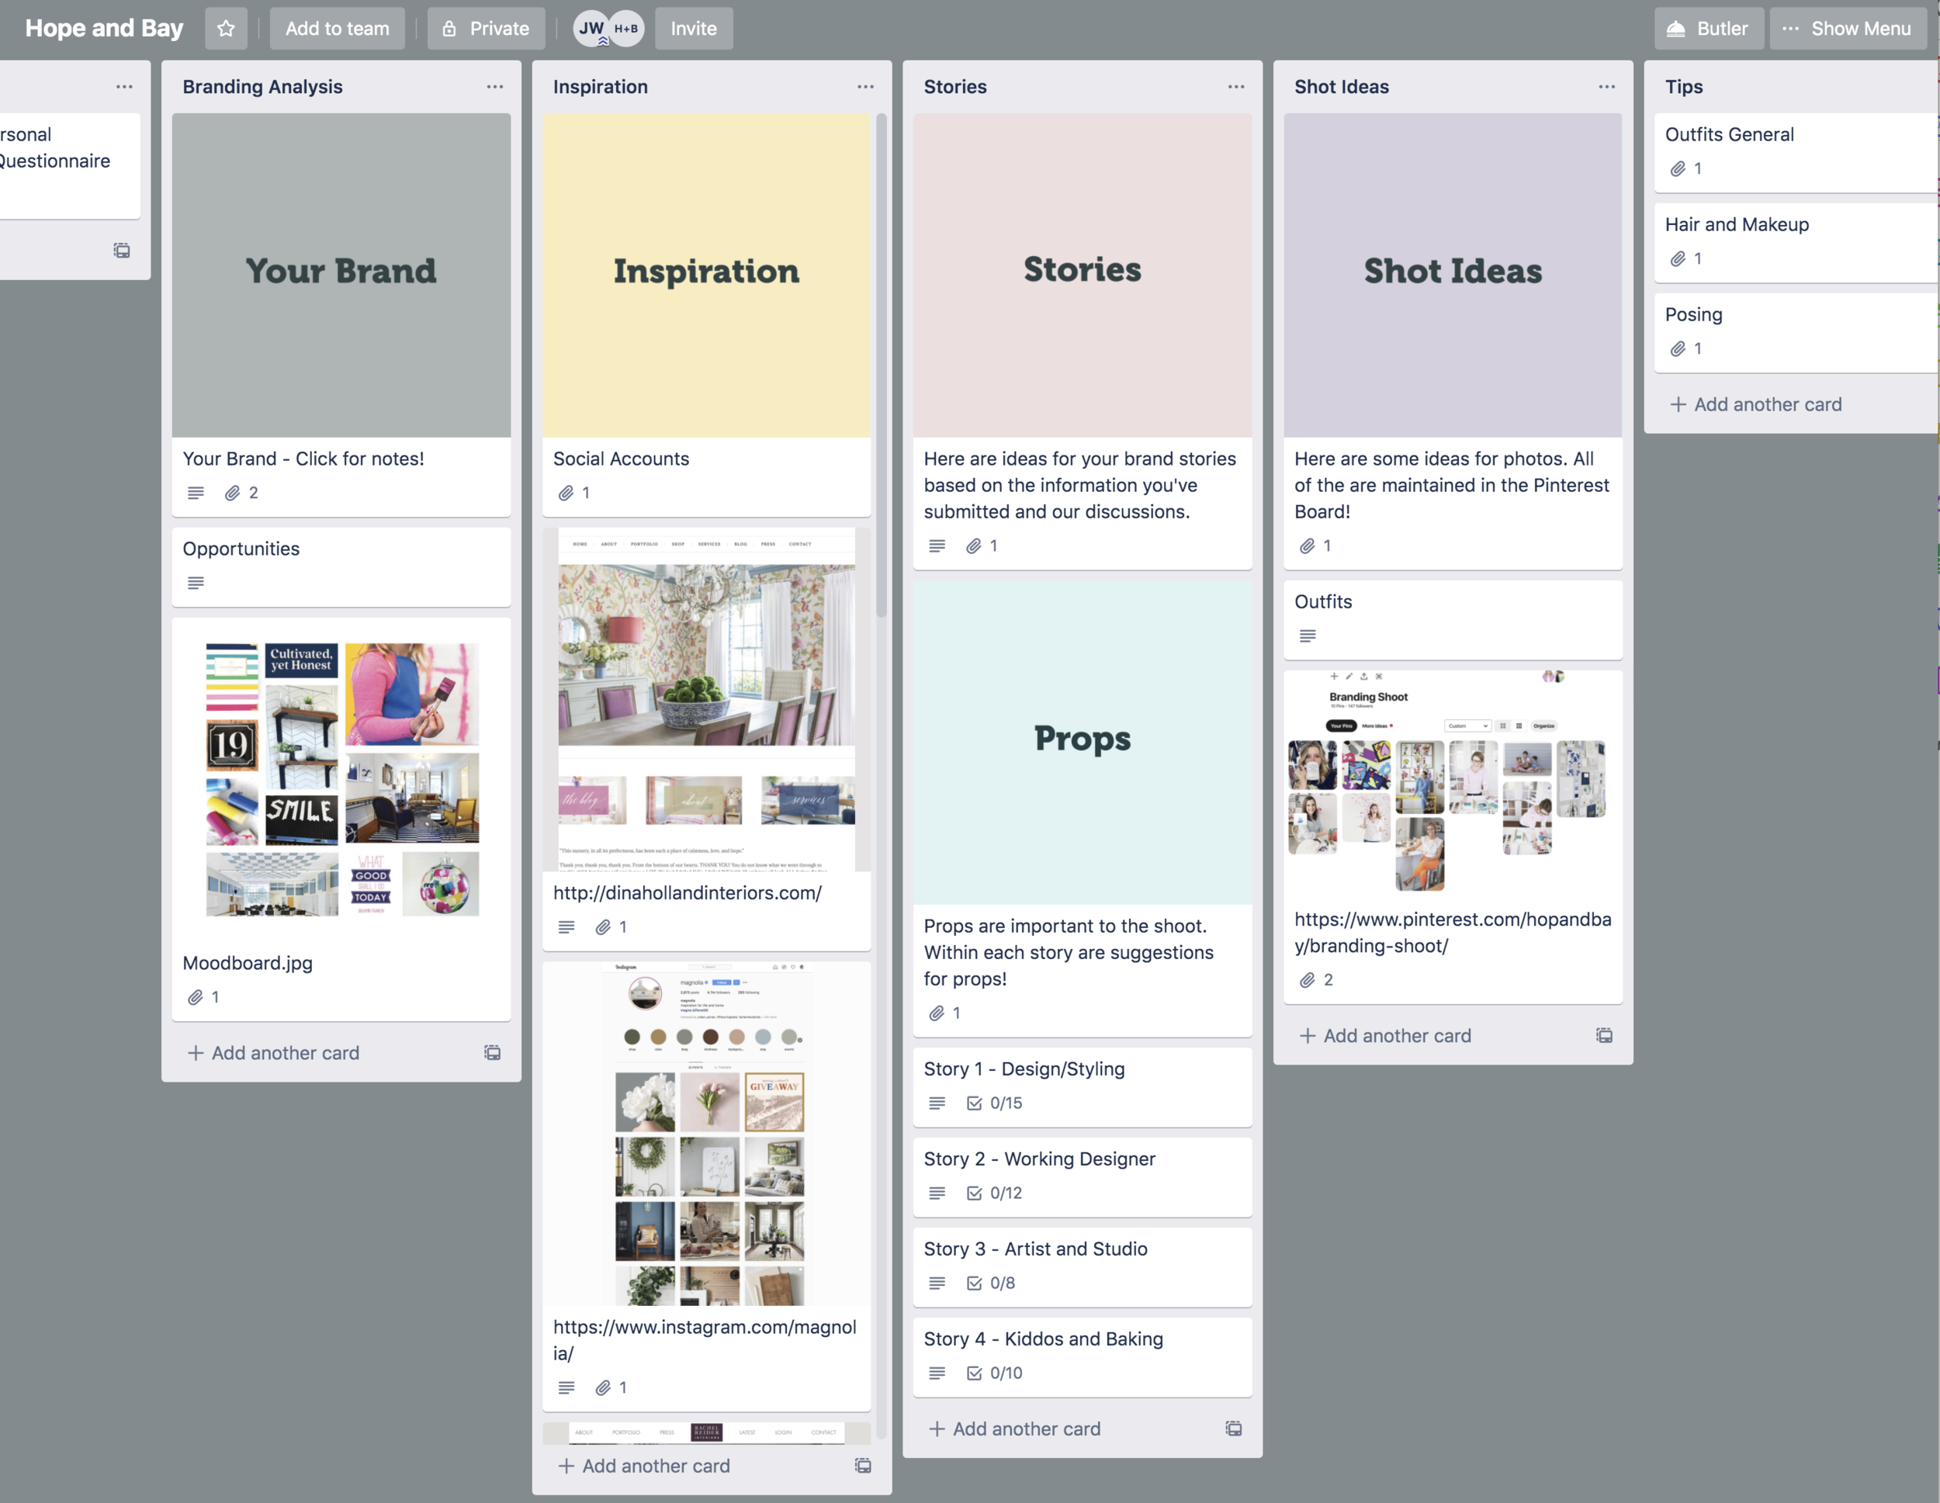The image size is (1940, 1503).
Task: Show Menu for the board
Action: click(x=1846, y=29)
